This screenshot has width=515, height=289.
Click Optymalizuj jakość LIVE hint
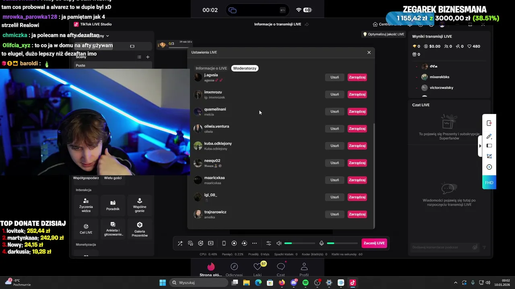(x=383, y=35)
